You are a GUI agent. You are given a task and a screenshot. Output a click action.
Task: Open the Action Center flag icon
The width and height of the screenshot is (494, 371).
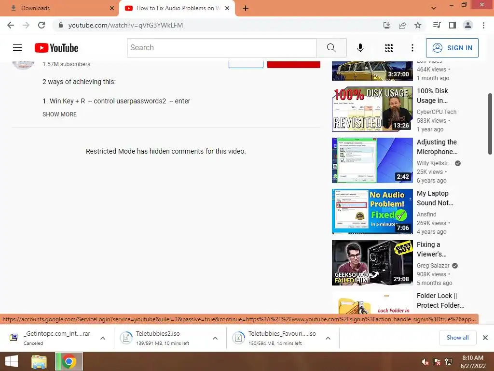(x=437, y=362)
